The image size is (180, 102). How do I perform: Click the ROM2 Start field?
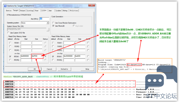coord(26,47)
